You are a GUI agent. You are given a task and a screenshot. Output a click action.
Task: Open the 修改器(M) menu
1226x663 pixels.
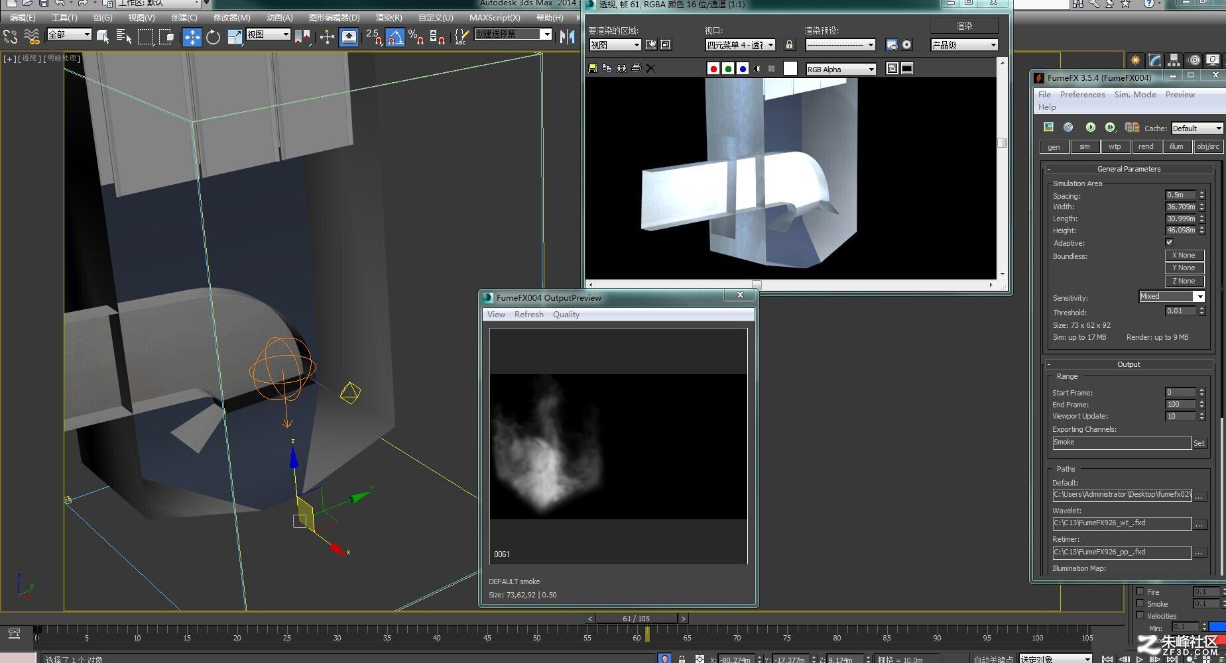pyautogui.click(x=231, y=17)
